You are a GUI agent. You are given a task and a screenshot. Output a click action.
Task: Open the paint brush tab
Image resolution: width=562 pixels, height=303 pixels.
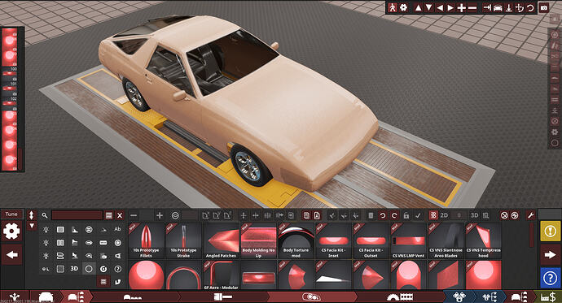pyautogui.click(x=223, y=297)
